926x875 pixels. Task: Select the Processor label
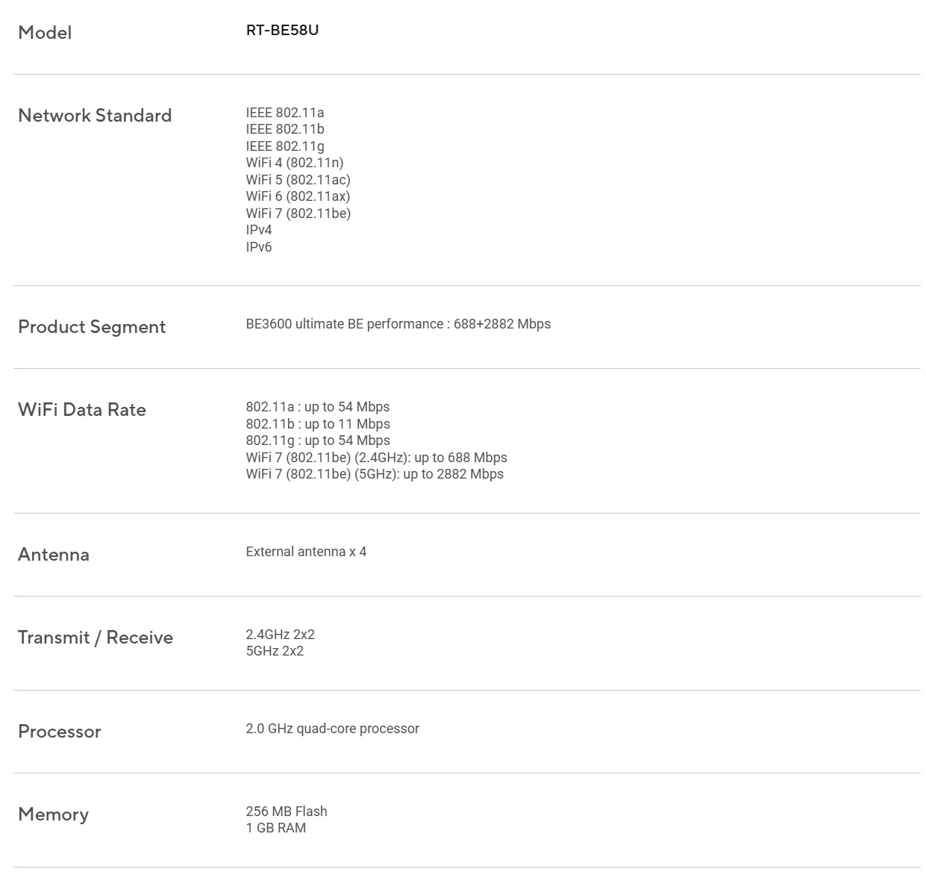[60, 731]
